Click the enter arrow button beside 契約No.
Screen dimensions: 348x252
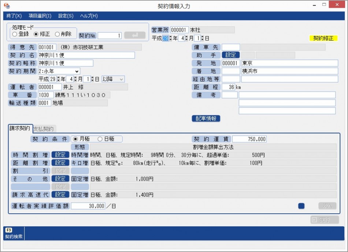[x=134, y=35]
